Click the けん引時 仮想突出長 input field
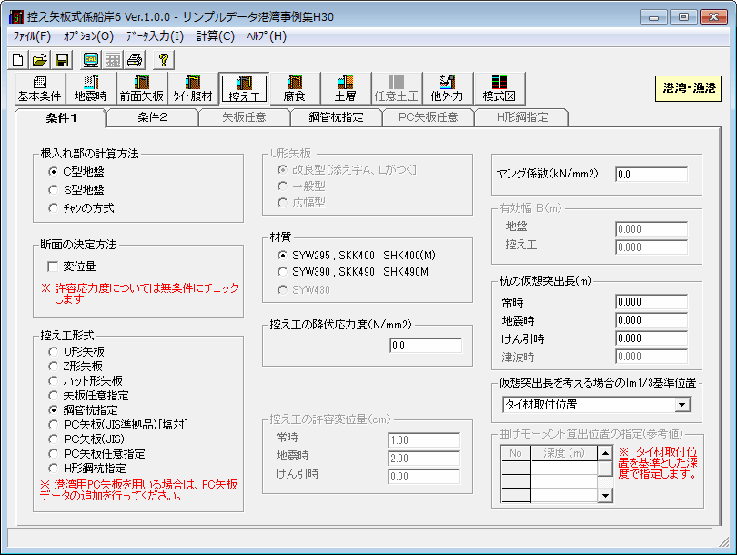The width and height of the screenshot is (737, 555). [651, 338]
